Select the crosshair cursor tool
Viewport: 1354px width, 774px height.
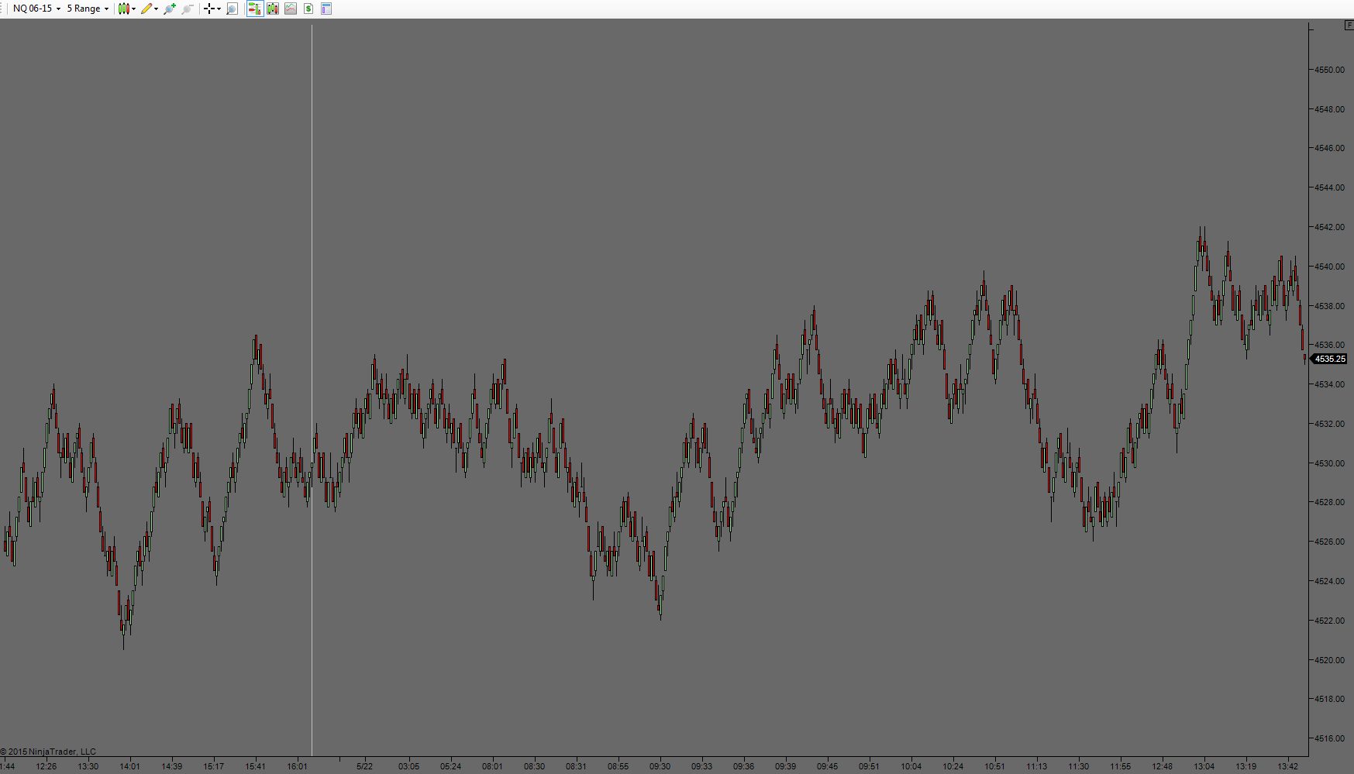(x=208, y=9)
